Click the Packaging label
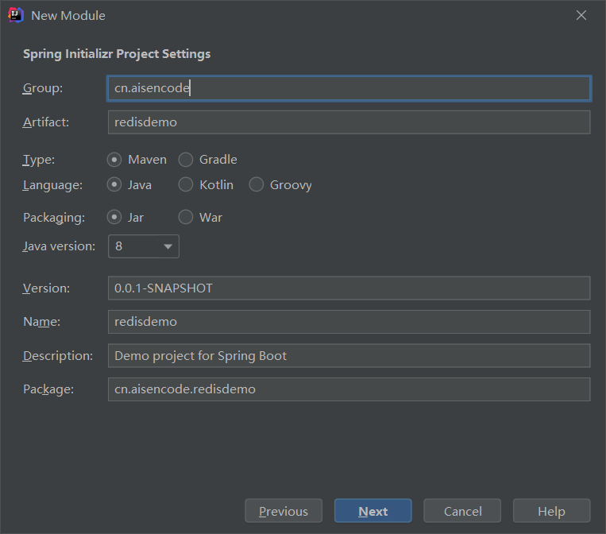 coord(54,218)
